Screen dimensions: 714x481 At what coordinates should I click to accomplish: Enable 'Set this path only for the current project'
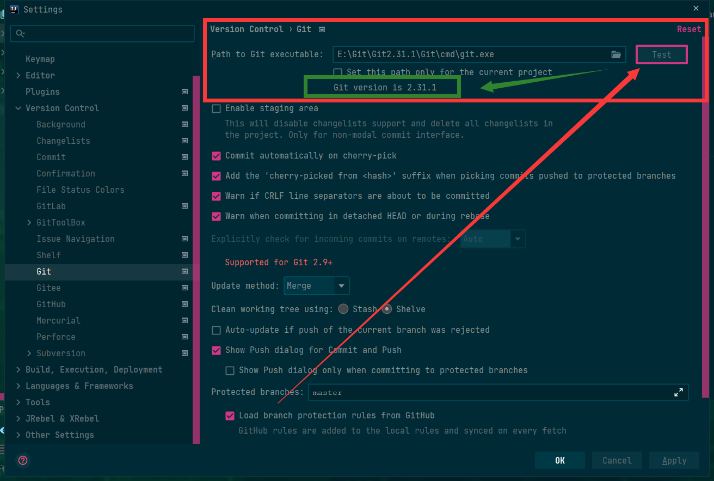click(338, 72)
